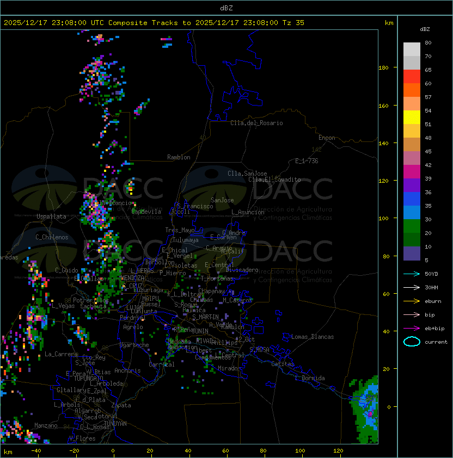This screenshot has width=453, height=458.
Task: Click the 'Tulumaya' map label
Action: point(186,240)
